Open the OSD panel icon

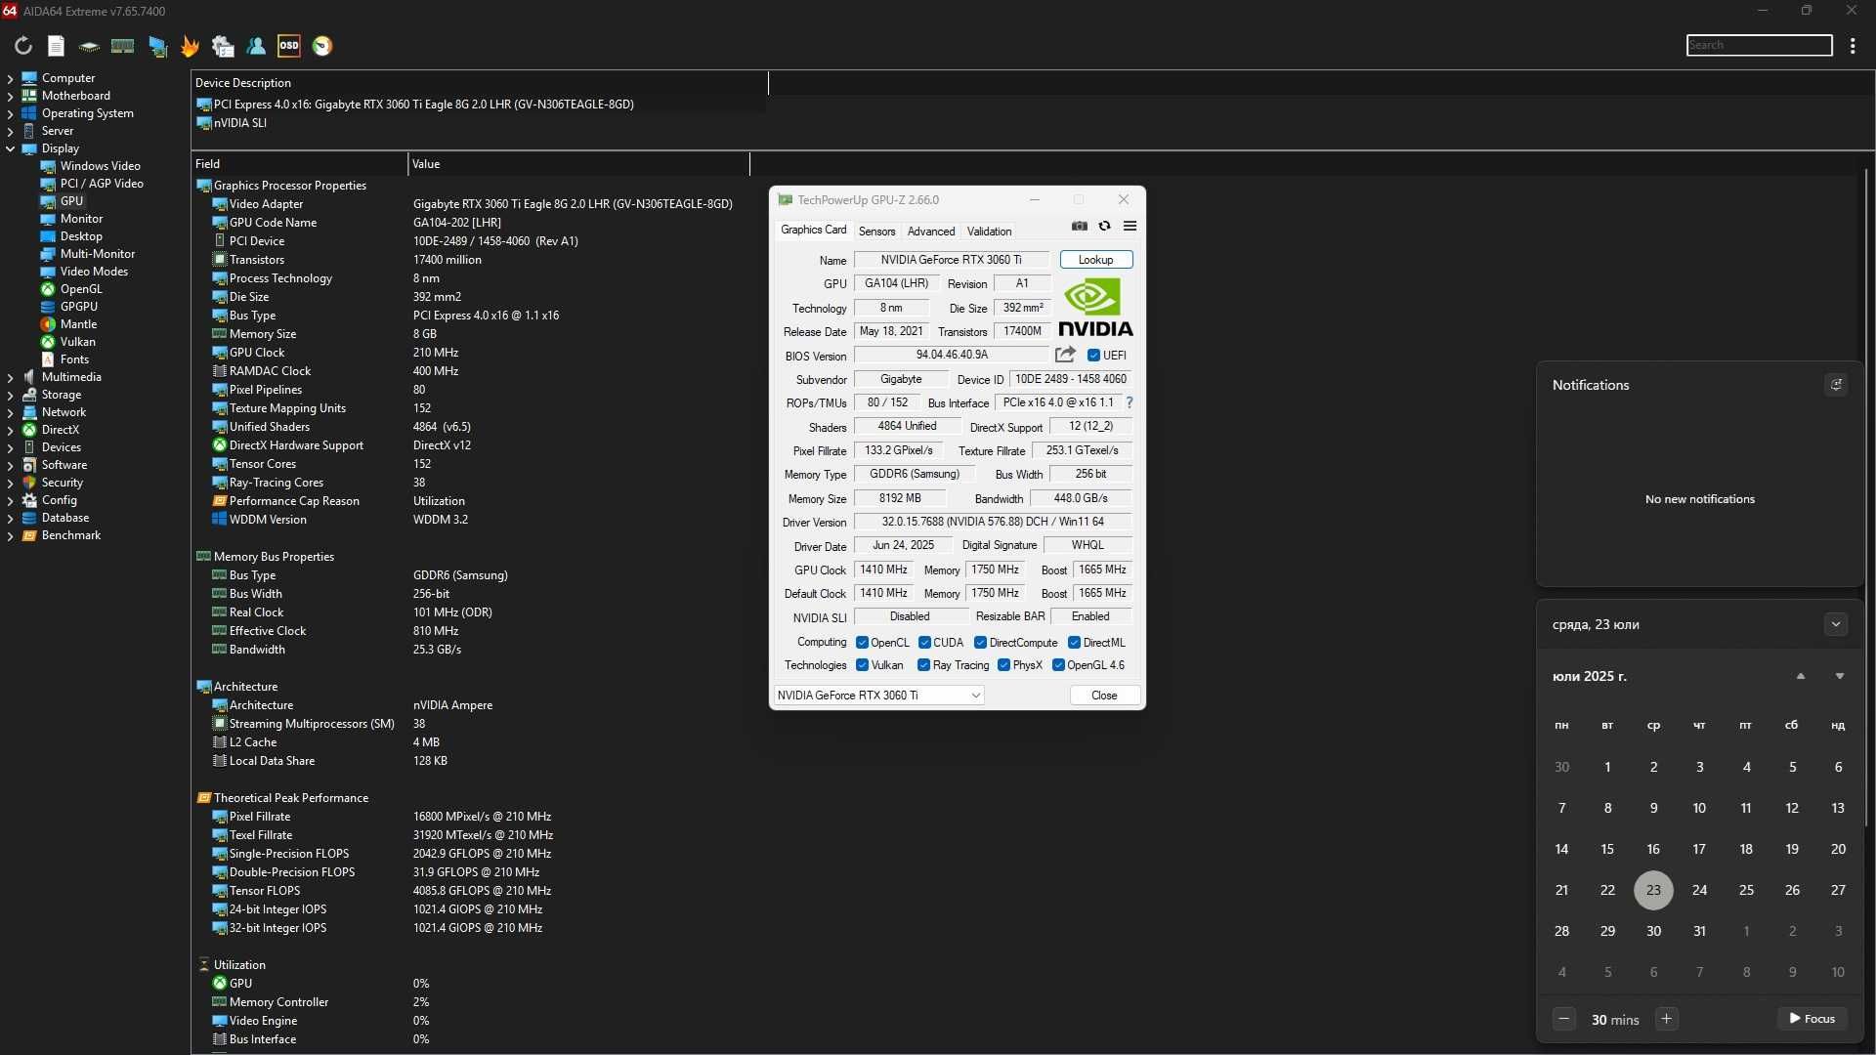(289, 46)
